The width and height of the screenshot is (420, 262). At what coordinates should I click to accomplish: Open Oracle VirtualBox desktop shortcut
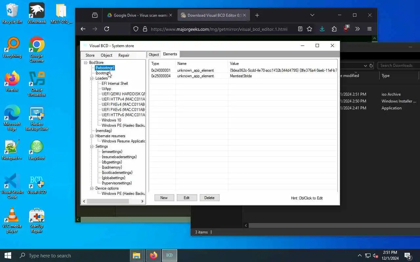coord(36,84)
